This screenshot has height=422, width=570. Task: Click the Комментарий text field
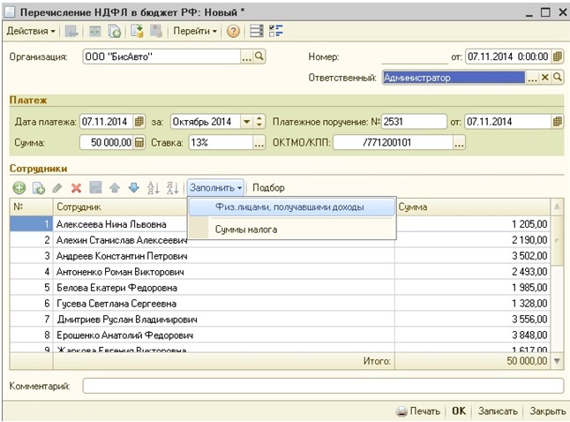[323, 386]
